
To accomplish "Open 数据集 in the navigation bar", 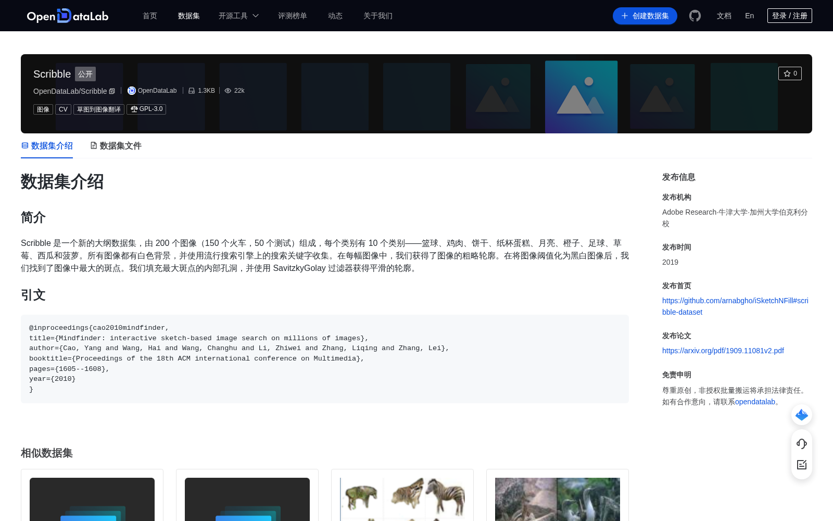I will (x=189, y=16).
